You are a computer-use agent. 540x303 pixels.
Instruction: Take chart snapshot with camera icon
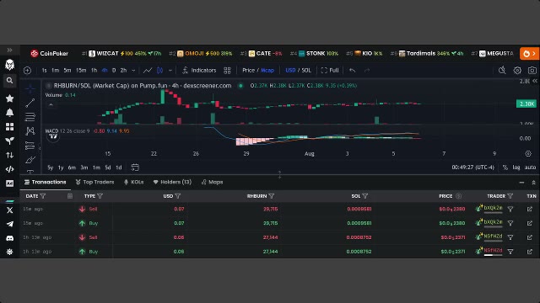[532, 71]
